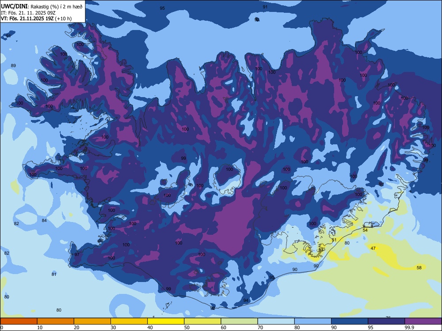Click the 90–95 dark blue legend swatch

click(350, 321)
